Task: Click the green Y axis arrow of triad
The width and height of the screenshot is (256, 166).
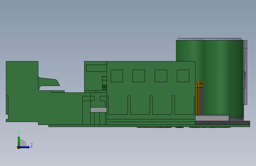Action: pyautogui.click(x=19, y=141)
